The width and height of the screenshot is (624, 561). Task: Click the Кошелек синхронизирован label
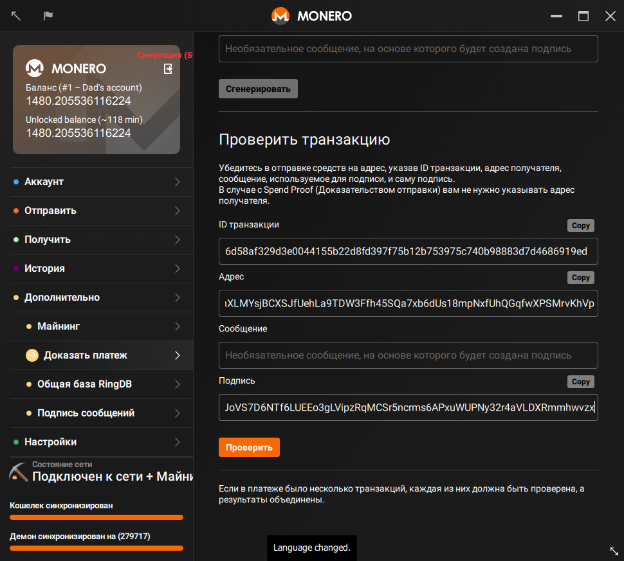[61, 506]
